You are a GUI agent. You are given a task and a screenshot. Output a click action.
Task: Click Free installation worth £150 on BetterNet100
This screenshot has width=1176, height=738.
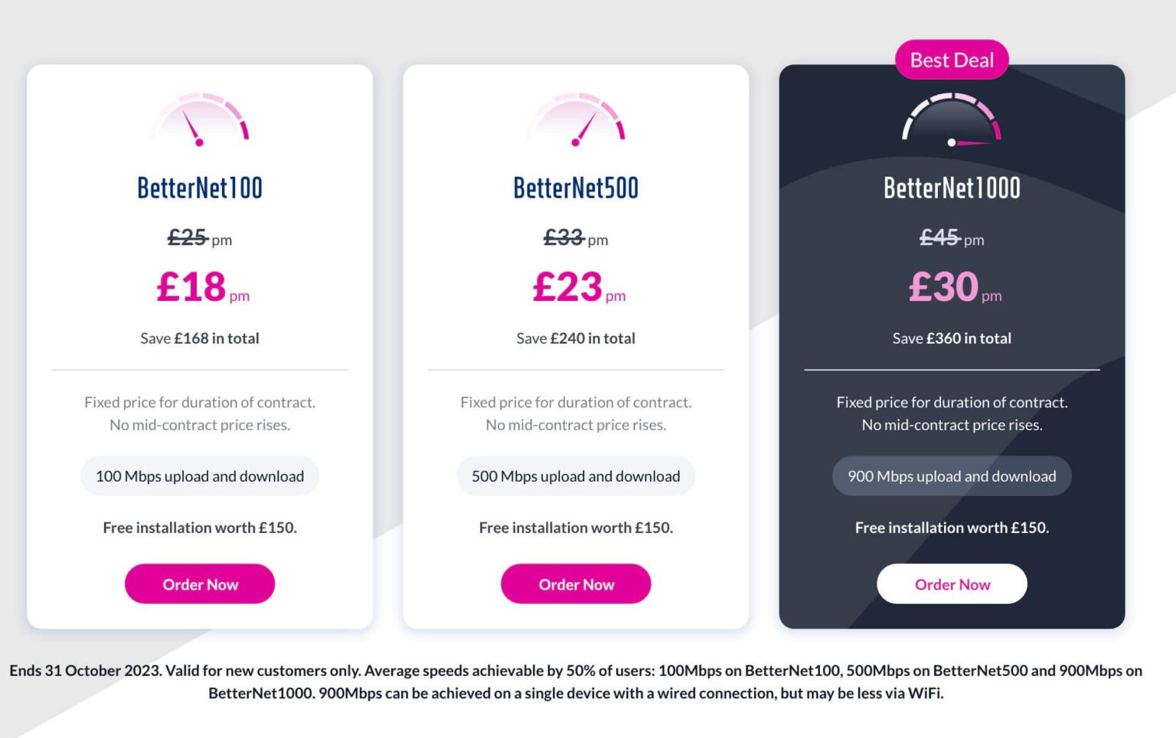200,527
